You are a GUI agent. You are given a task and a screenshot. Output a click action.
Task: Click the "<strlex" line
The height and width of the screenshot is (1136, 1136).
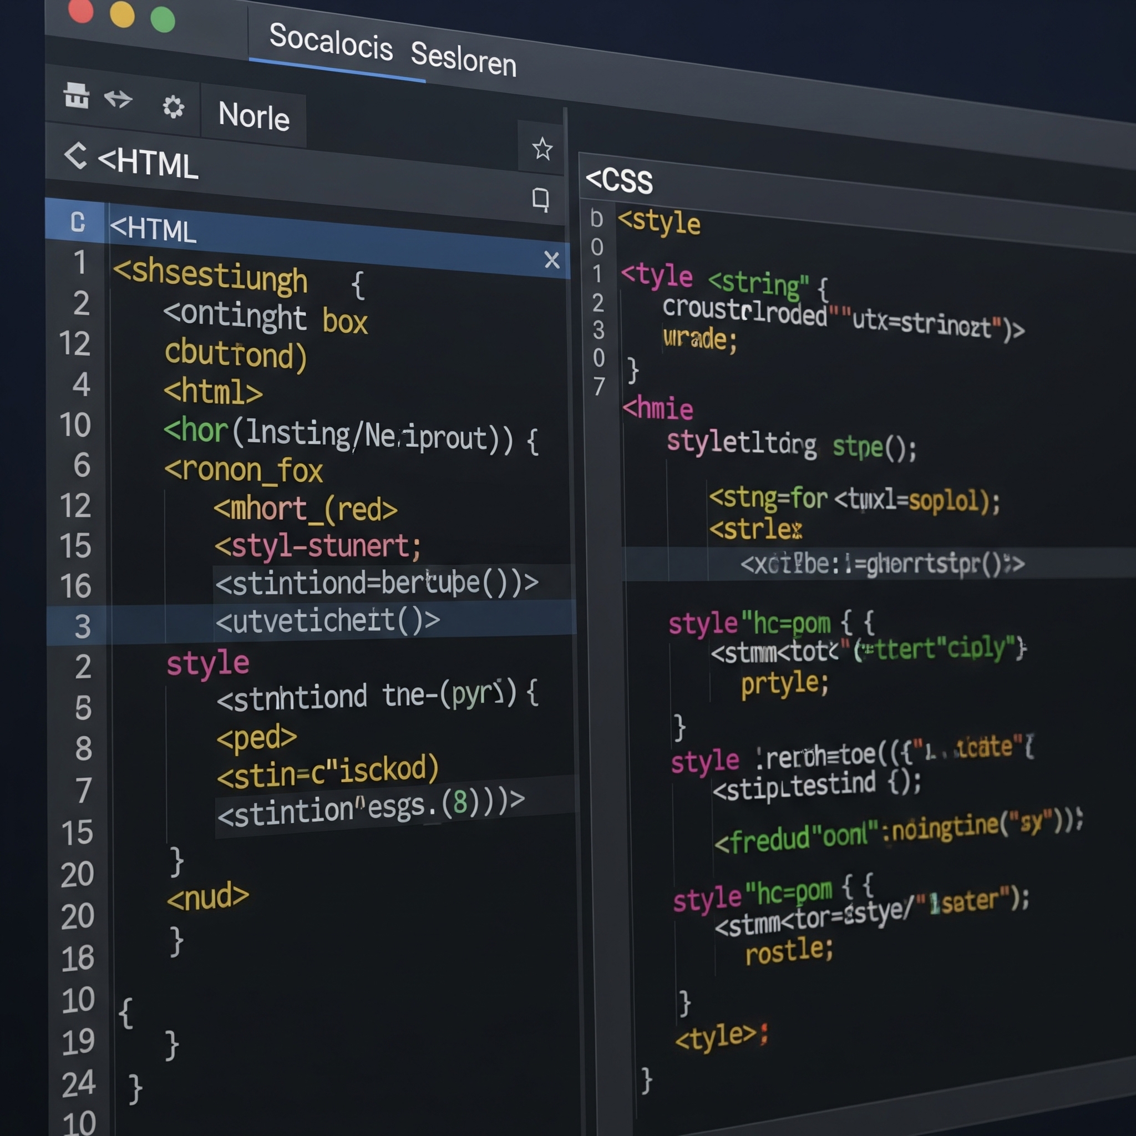click(x=755, y=529)
